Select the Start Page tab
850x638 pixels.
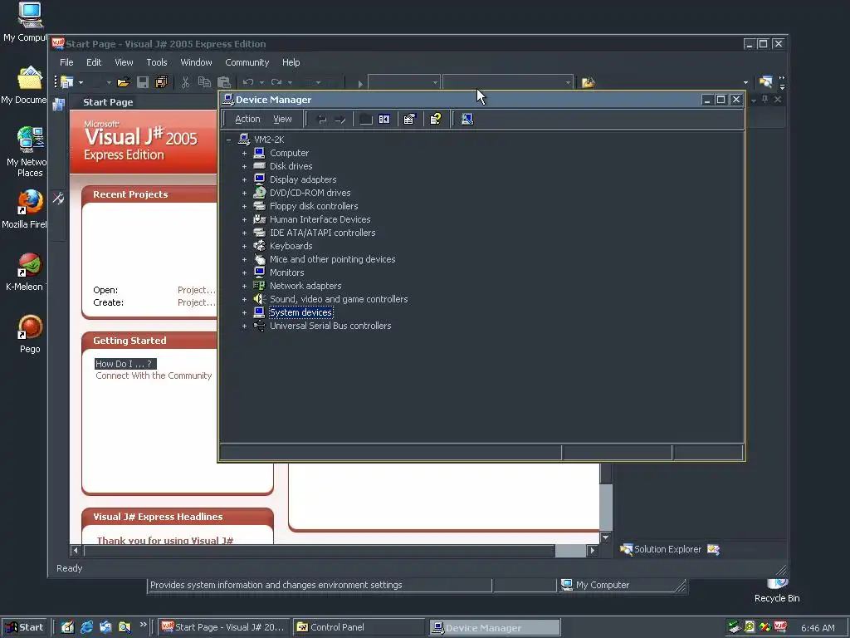[108, 102]
